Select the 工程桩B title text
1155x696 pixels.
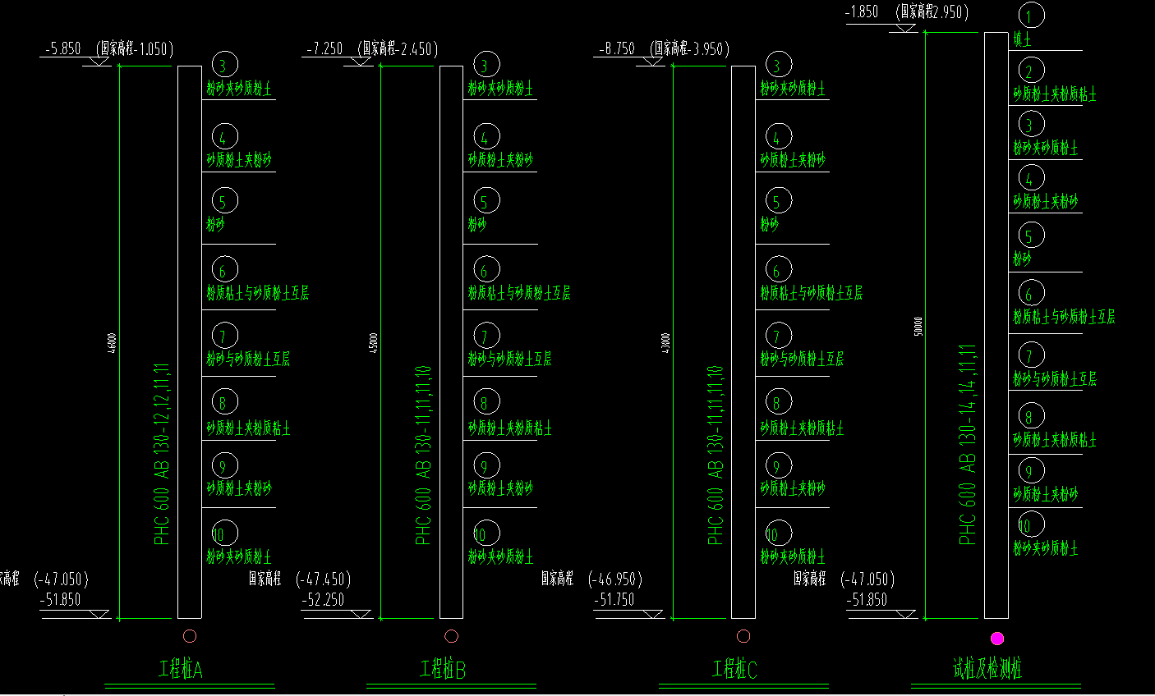tap(443, 670)
